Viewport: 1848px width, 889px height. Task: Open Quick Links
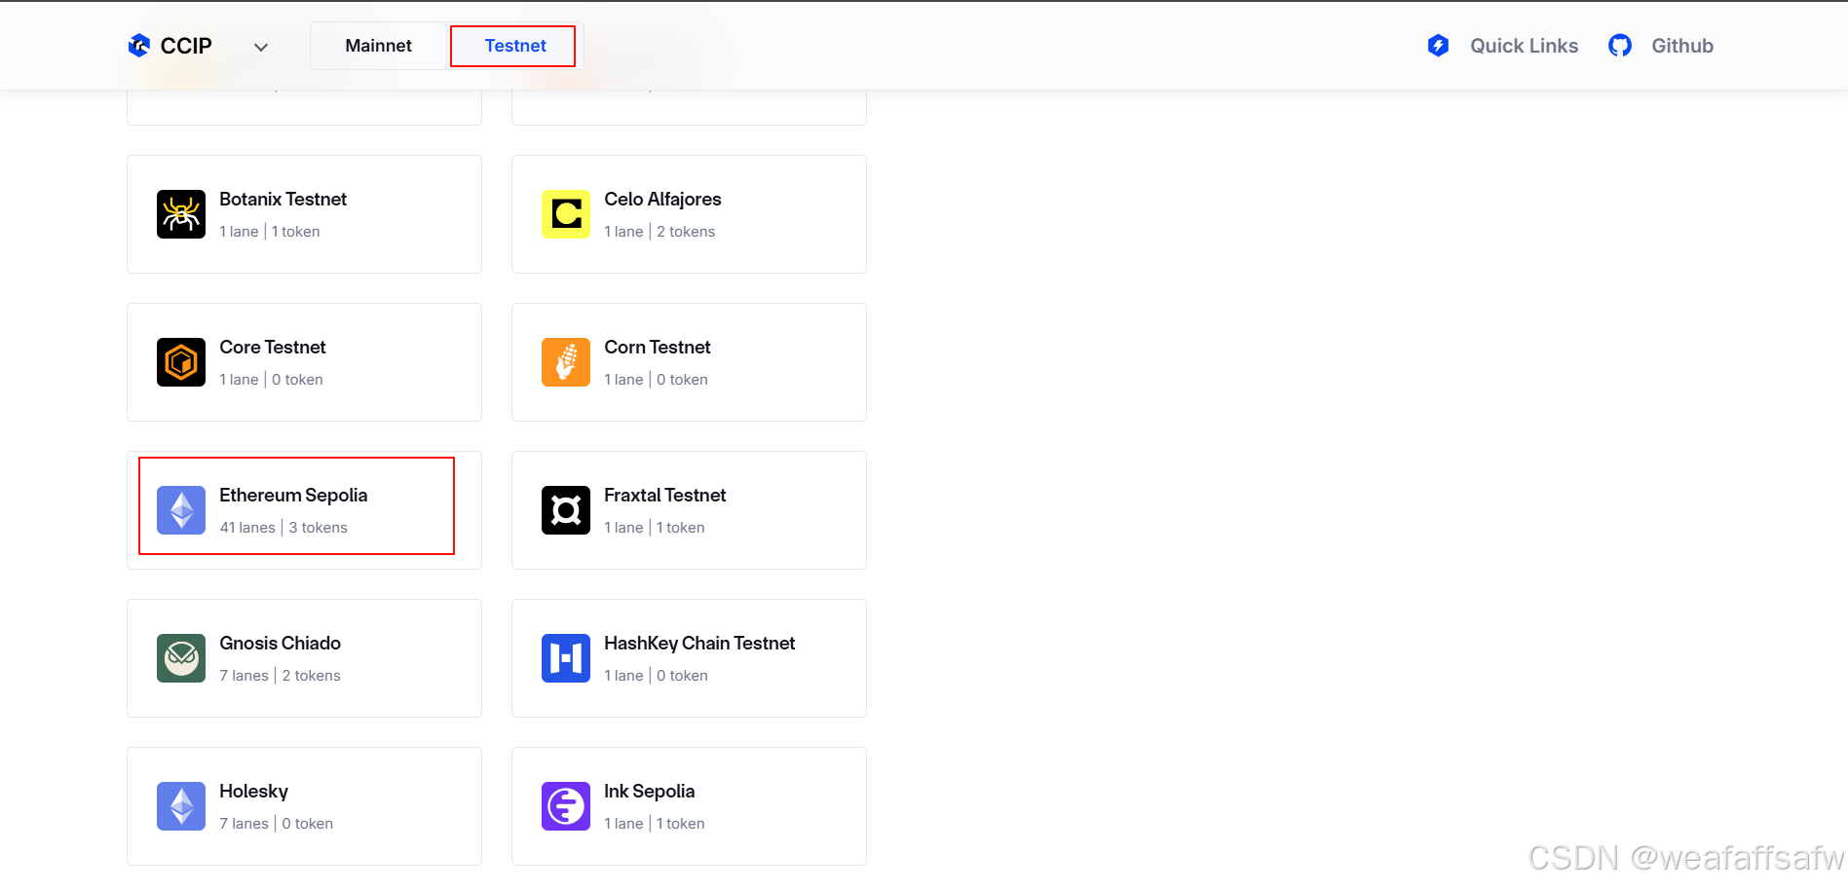point(1524,46)
